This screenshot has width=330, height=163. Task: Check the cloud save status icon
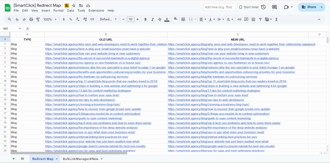[x=88, y=5]
